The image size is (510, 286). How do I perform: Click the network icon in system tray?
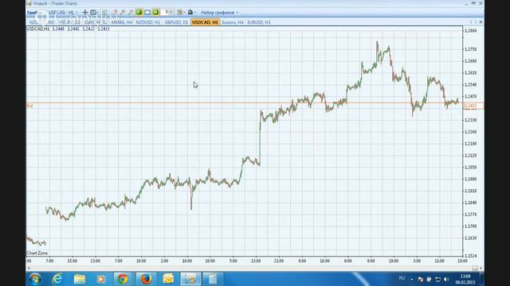click(x=437, y=279)
